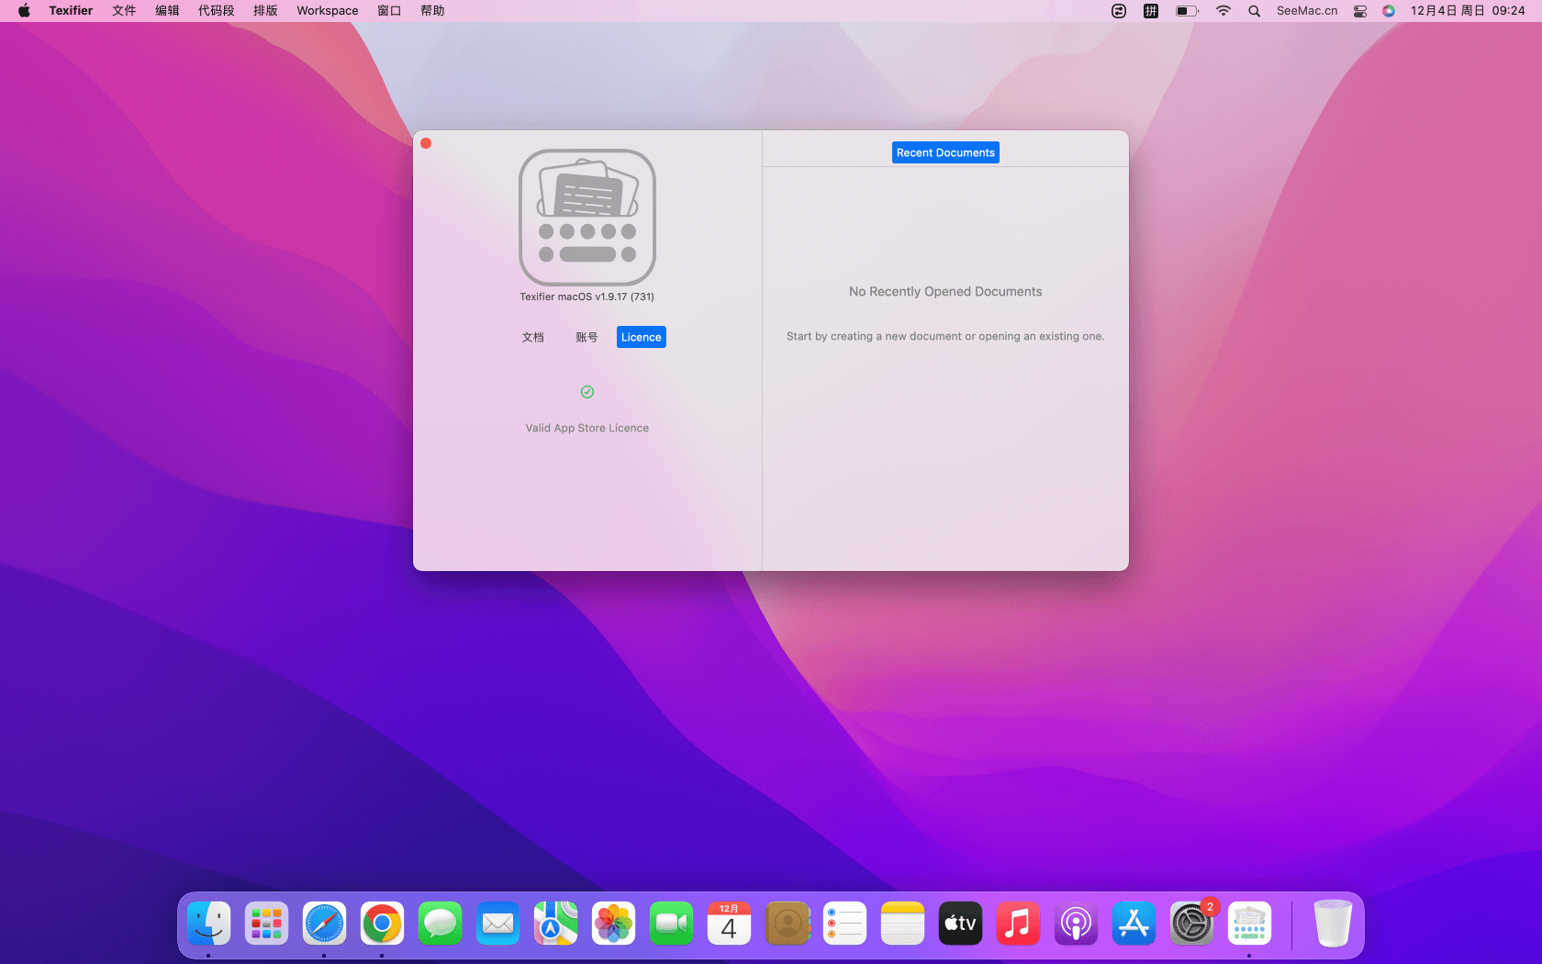Launch Safari from the Dock
The height and width of the screenshot is (964, 1542).
click(324, 924)
